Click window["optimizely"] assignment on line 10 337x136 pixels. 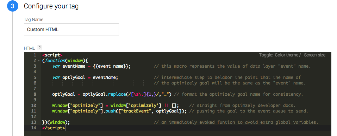[x=116, y=106]
